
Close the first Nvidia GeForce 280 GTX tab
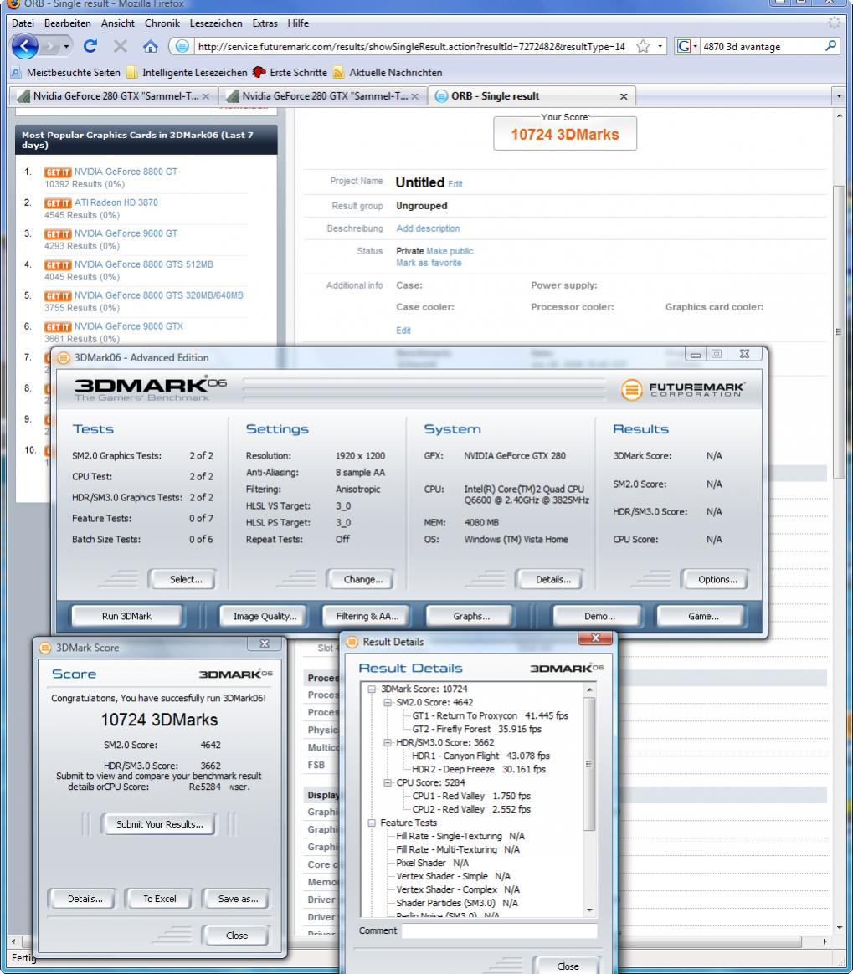[206, 96]
